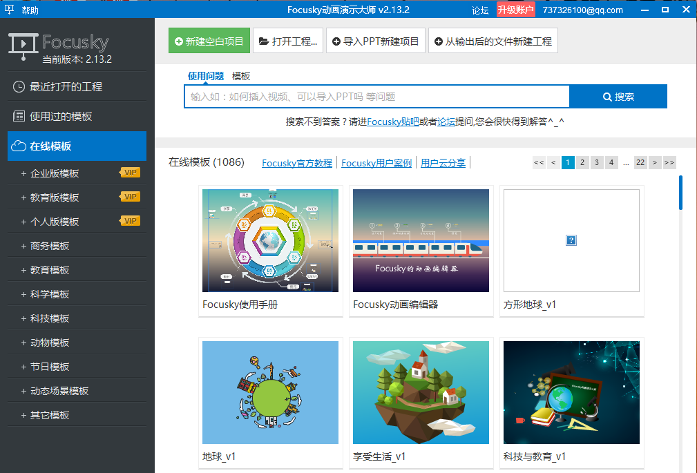Image resolution: width=697 pixels, height=473 pixels.
Task: Focus the question search input field
Action: [x=377, y=97]
